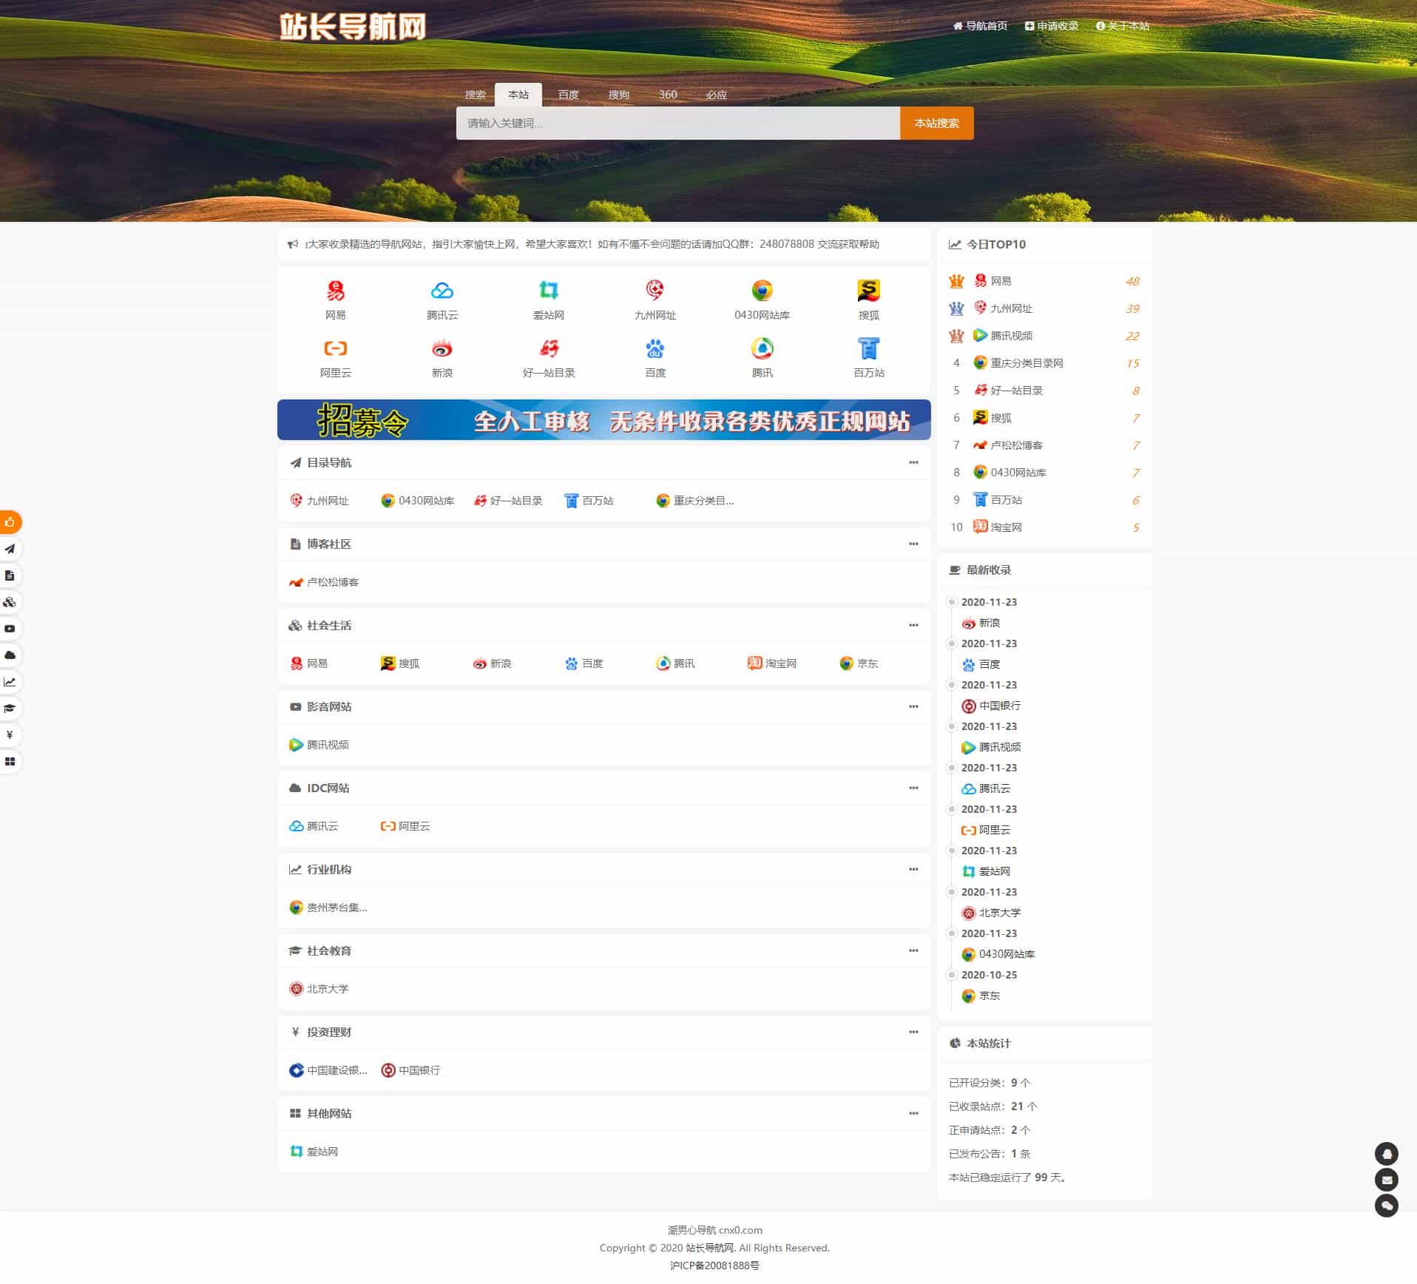Expand more options for IDC网站 section
This screenshot has height=1284, width=1417.
point(913,788)
